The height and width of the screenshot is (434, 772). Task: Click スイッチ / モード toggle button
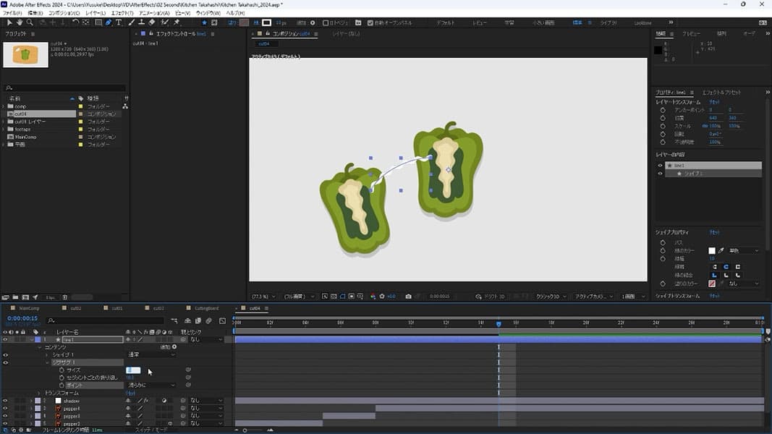pyautogui.click(x=150, y=430)
